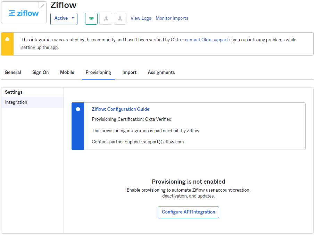315x235 pixels.
Task: Open the Monitor Imports link
Action: (x=172, y=18)
